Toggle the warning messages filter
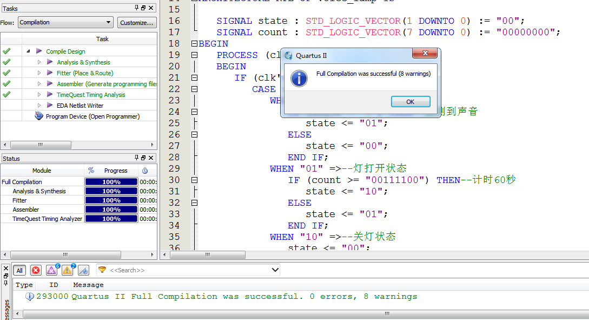This screenshot has height=320, width=589. coord(68,270)
